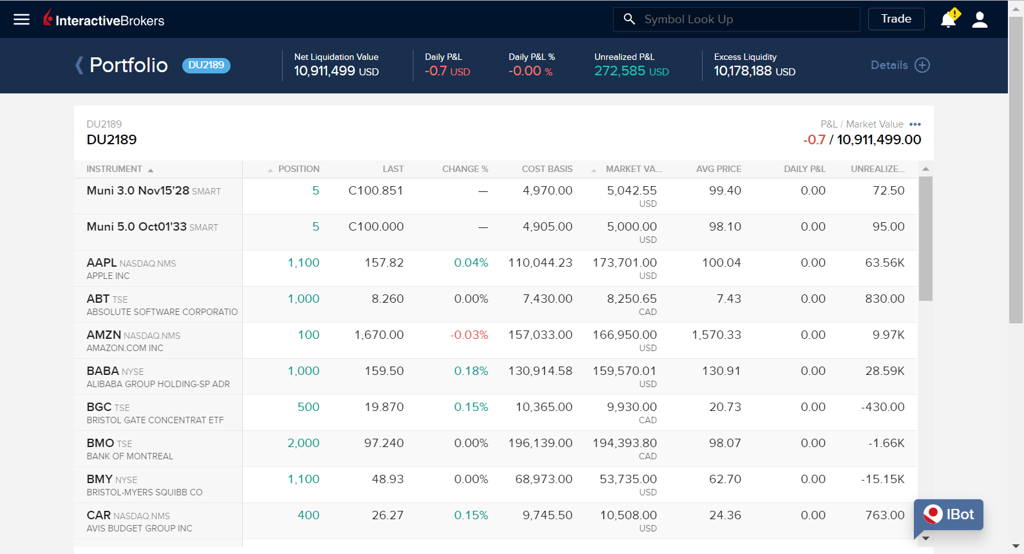Open the IBot chat assistant
This screenshot has width=1024, height=554.
tap(949, 515)
